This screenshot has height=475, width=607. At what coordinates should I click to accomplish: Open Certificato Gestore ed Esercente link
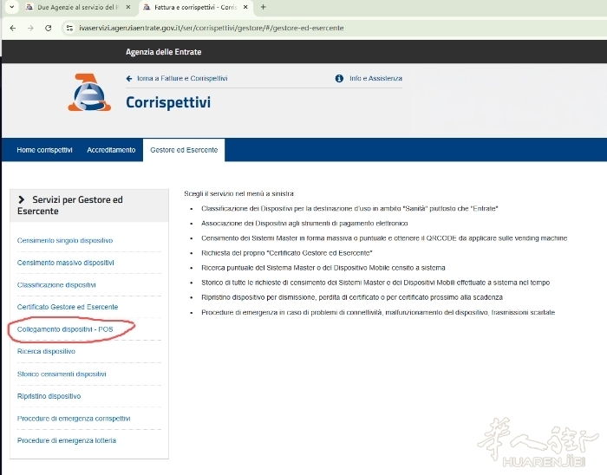coord(68,307)
